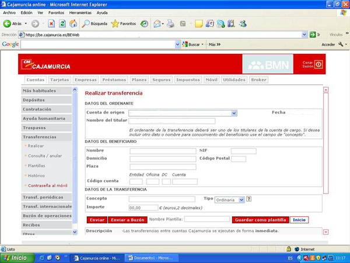This screenshot has width=350, height=263.
Task: Click the Código Postal input field
Action: click(239, 159)
